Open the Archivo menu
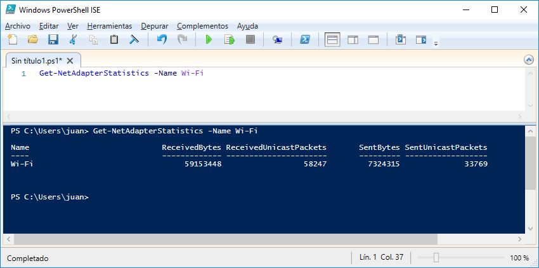The height and width of the screenshot is (268, 539). 18,26
